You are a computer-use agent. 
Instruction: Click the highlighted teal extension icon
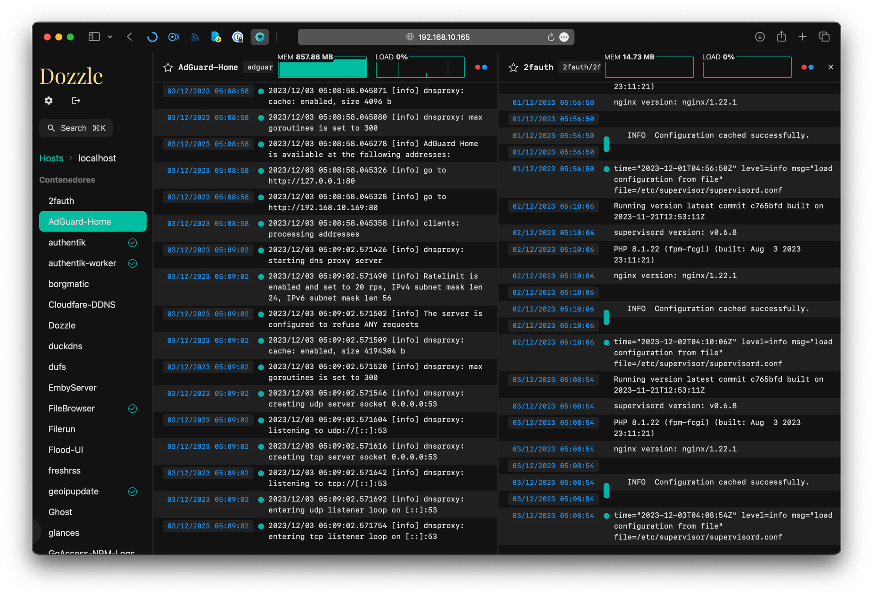click(260, 37)
